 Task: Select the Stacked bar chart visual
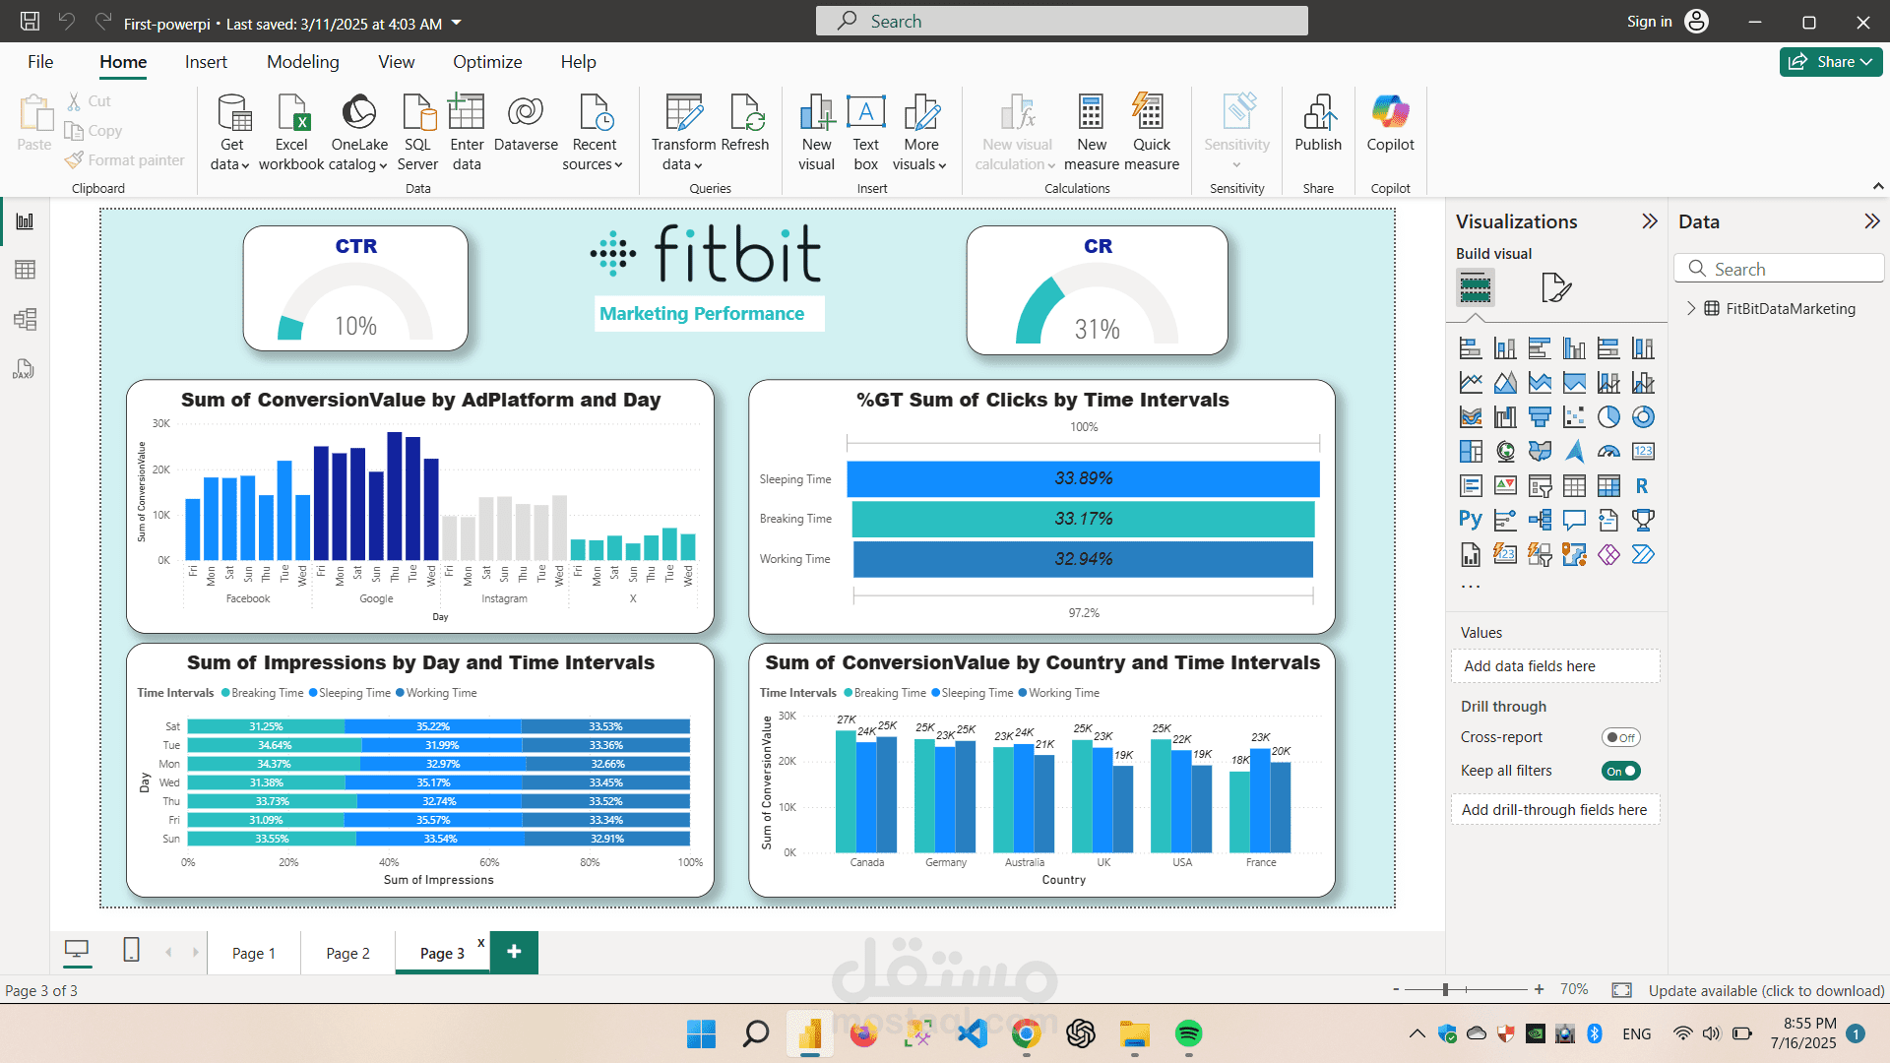(1471, 348)
